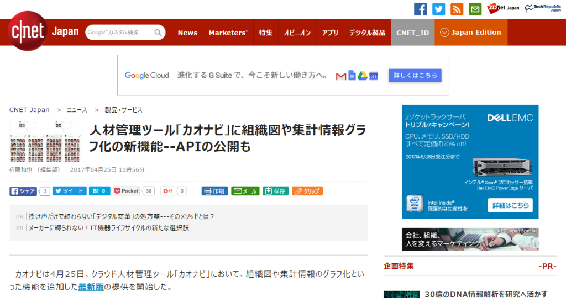Open the News menu item
This screenshot has width=566, height=298.
[187, 33]
